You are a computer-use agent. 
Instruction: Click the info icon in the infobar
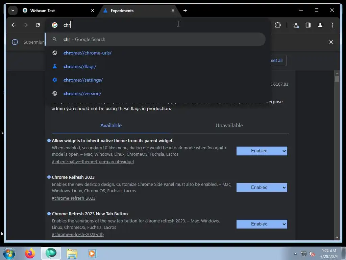pos(15,42)
